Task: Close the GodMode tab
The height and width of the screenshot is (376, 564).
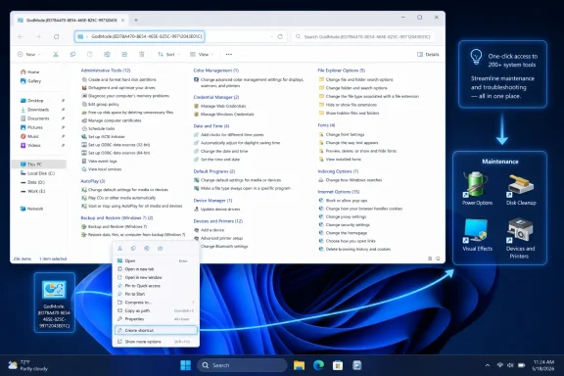Action: tap(122, 21)
